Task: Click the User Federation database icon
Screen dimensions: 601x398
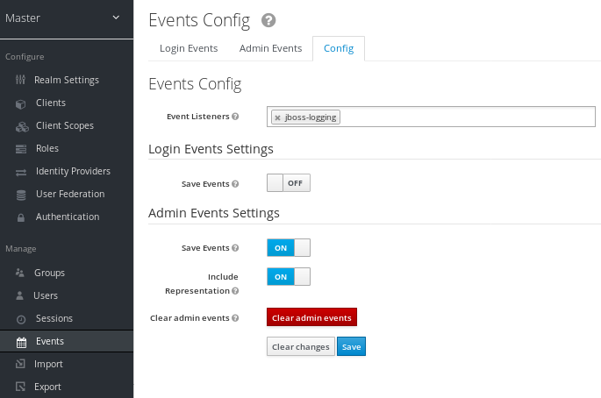Action: (21, 195)
